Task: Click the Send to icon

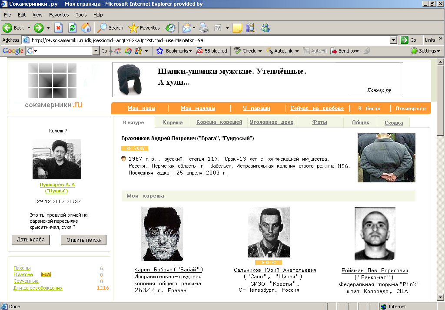Action: 333,51
